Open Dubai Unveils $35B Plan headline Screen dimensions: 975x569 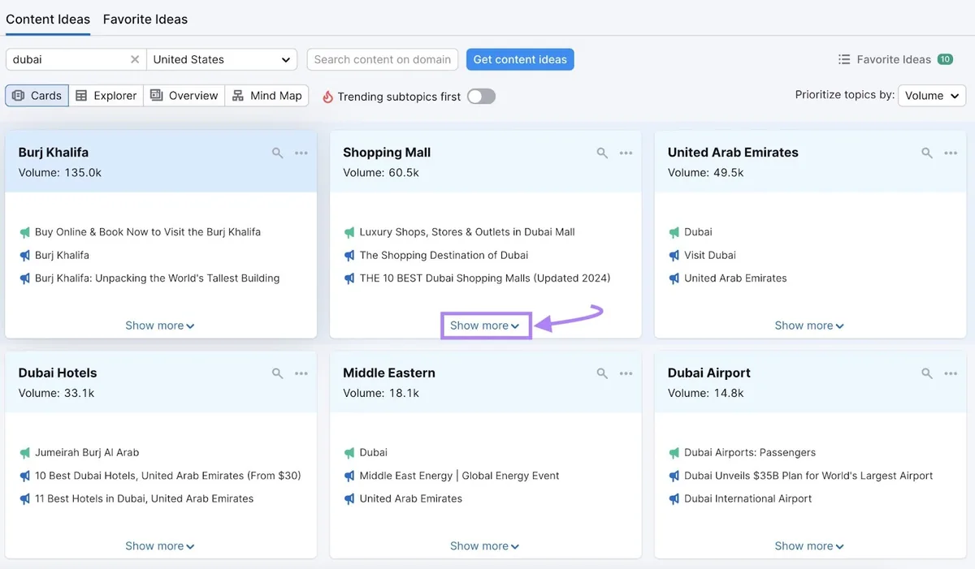(808, 476)
